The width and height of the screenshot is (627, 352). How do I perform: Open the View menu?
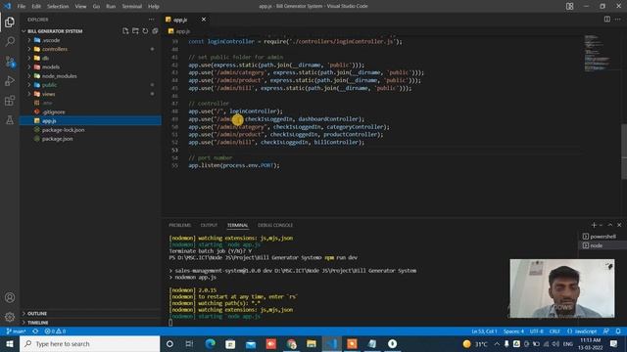(x=80, y=6)
